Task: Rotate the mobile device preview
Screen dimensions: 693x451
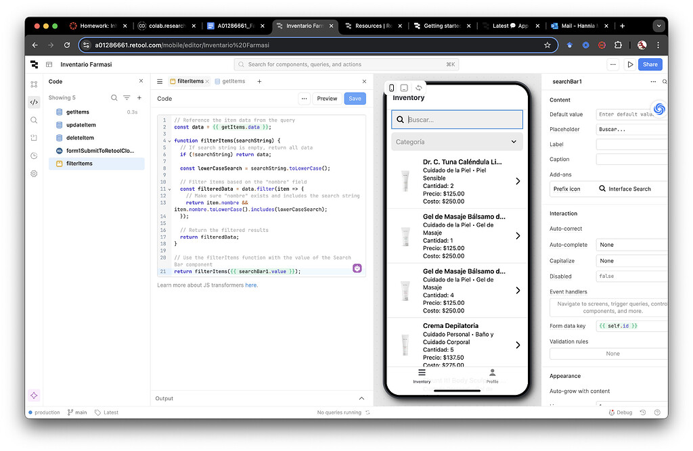Action: (x=418, y=87)
